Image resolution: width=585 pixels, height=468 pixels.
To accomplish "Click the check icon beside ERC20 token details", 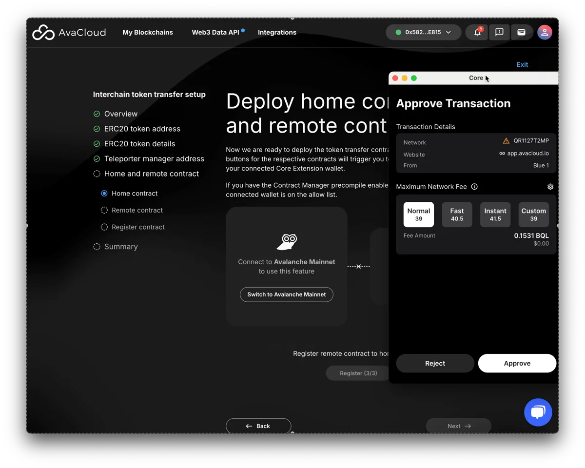I will [x=97, y=144].
